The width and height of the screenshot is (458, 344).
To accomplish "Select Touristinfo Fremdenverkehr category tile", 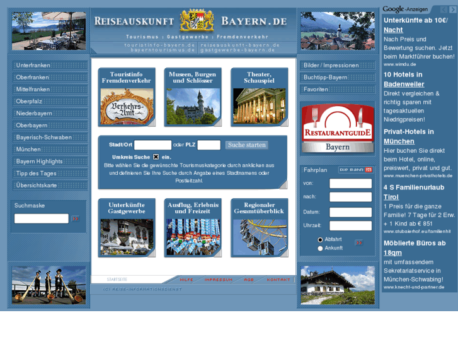I will click(127, 97).
